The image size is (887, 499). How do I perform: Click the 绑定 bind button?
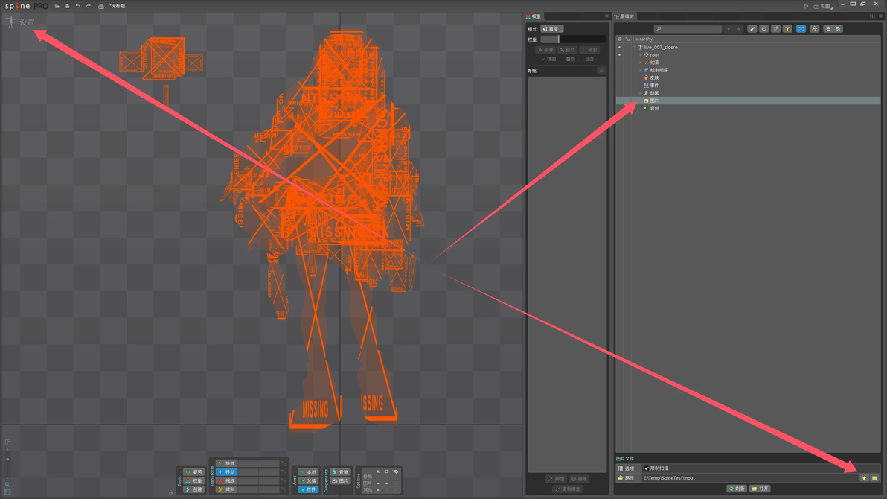point(556,479)
